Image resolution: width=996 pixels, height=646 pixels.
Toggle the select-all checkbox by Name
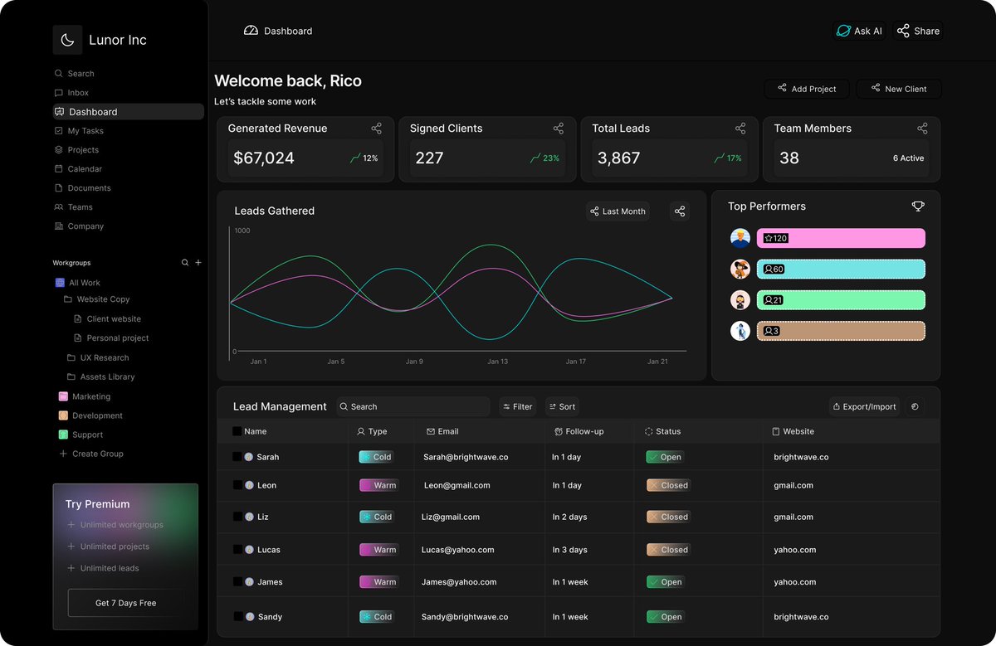pos(237,431)
